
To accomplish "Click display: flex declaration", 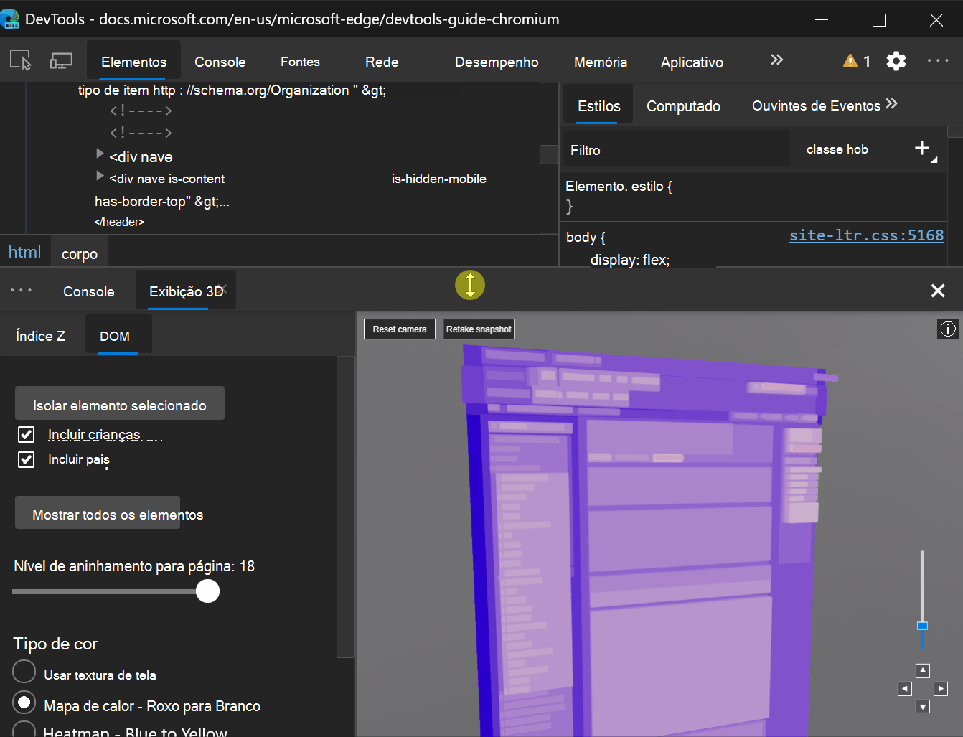I will (x=630, y=260).
